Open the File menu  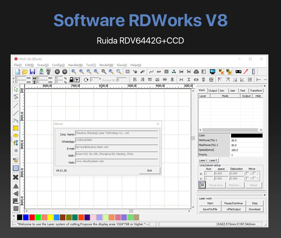pyautogui.click(x=18, y=65)
